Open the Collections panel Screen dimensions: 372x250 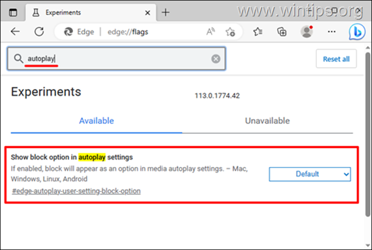(282, 32)
